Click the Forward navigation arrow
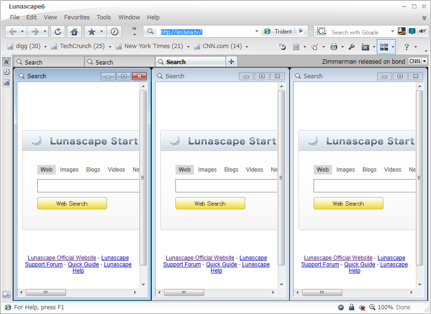 point(35,32)
